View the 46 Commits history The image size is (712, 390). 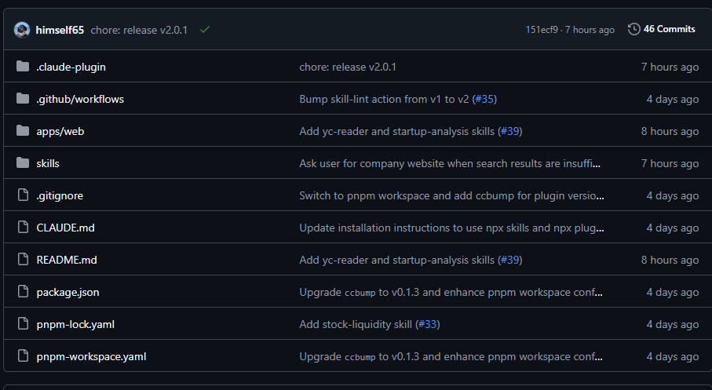coord(669,29)
